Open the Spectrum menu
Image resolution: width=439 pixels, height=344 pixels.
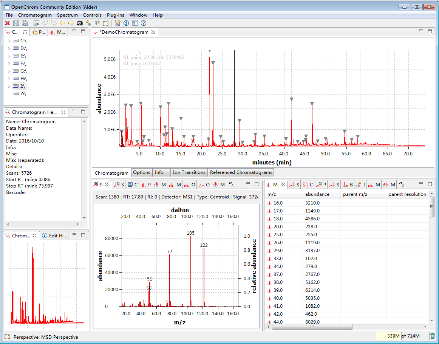click(67, 15)
